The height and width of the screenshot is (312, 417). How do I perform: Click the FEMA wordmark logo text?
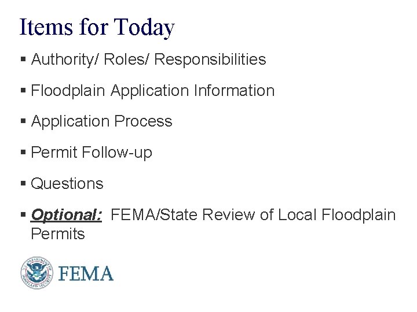click(85, 272)
